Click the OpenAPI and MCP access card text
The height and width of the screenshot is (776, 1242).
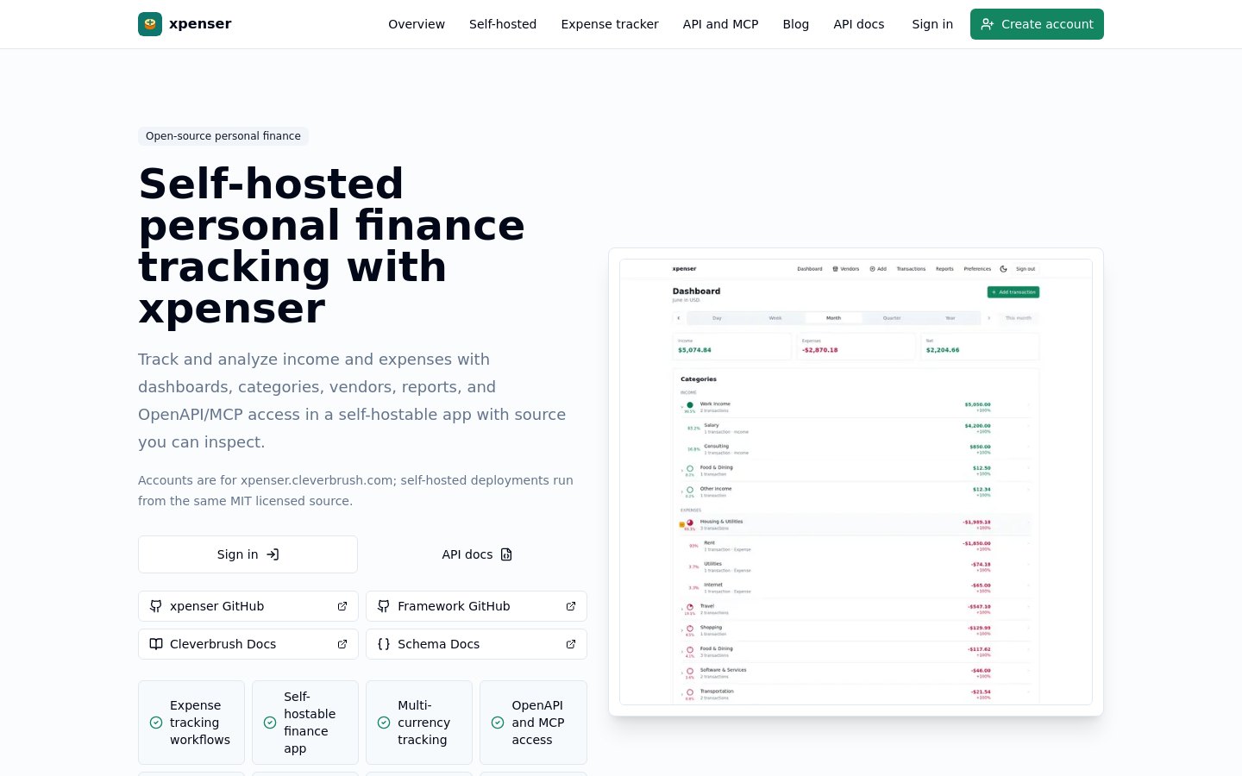[x=537, y=723]
